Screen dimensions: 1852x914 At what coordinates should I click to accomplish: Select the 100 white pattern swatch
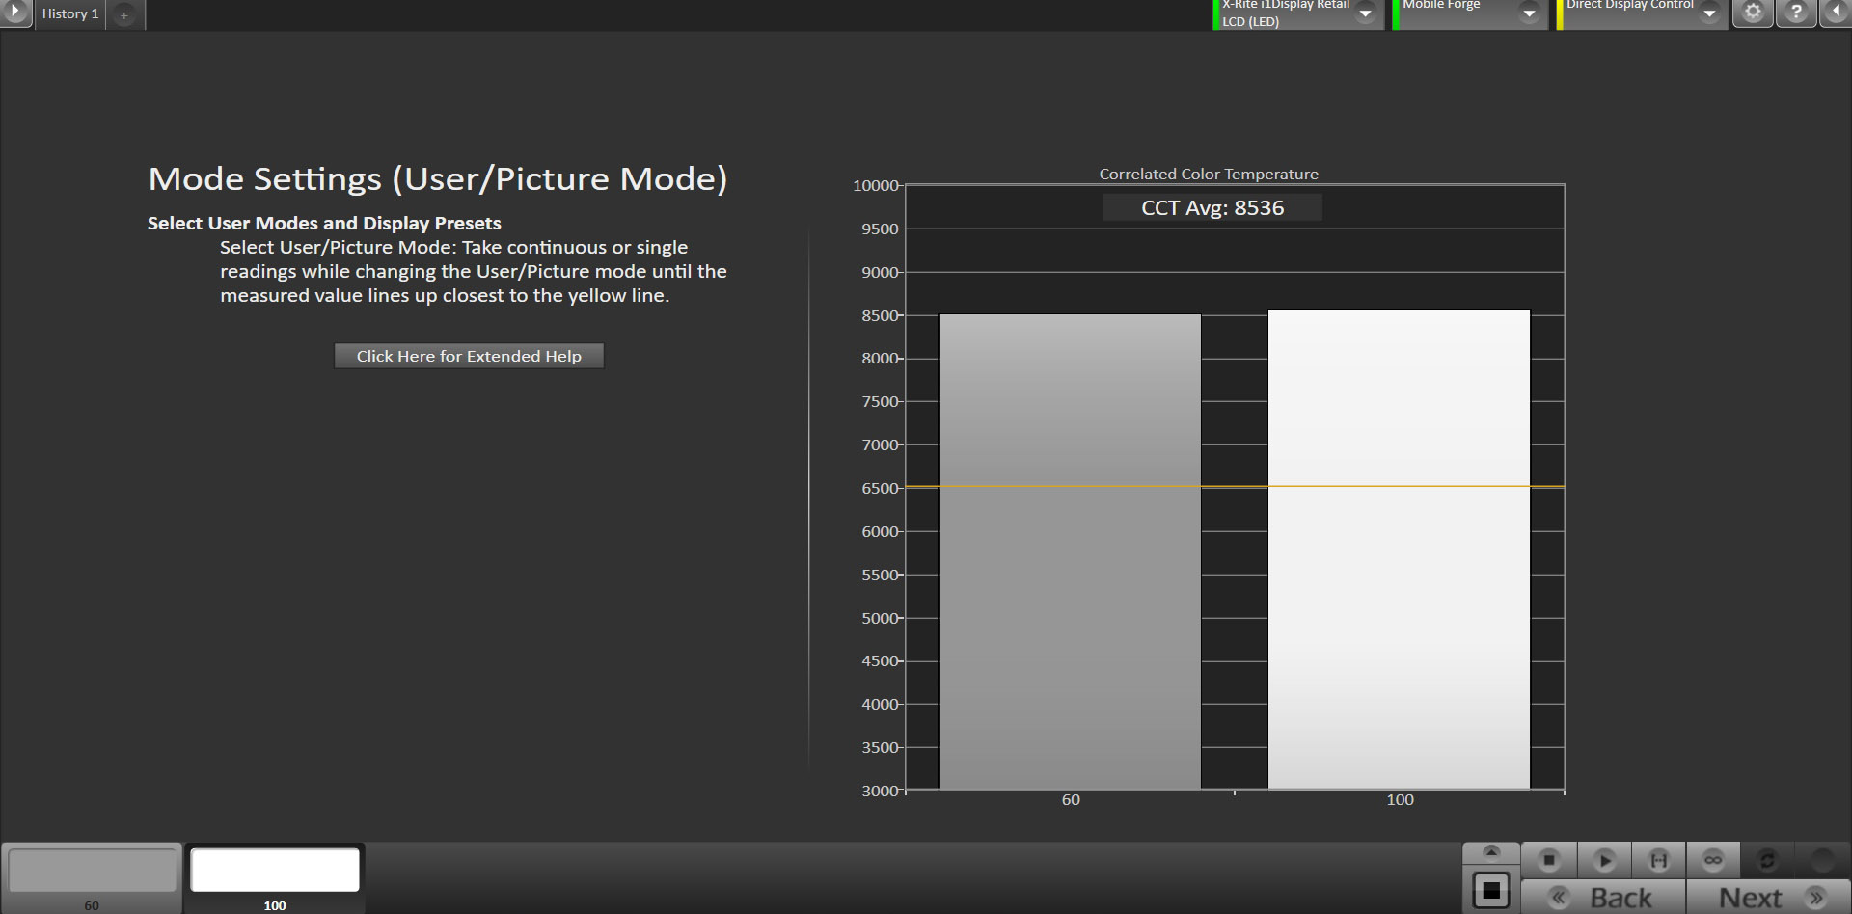tap(275, 871)
